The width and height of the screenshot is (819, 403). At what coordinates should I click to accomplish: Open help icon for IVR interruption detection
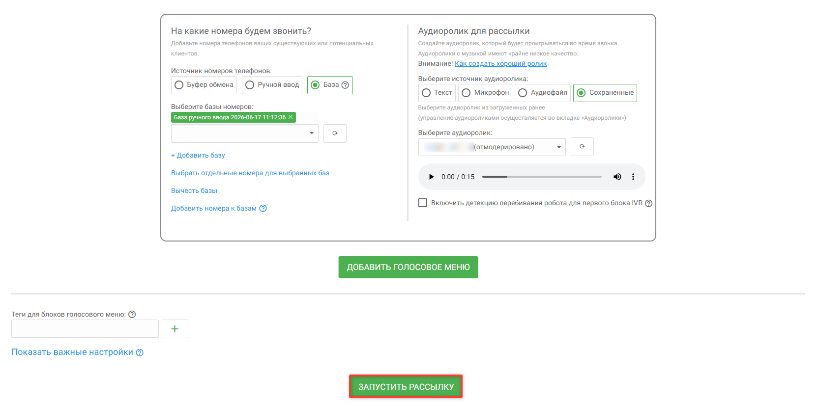click(648, 203)
